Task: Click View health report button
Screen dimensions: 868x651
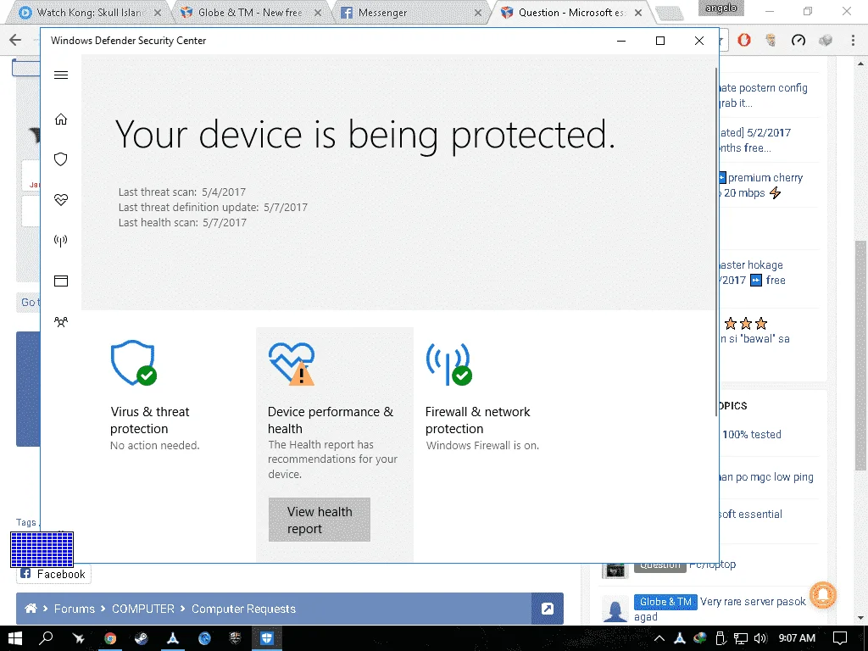Action: click(320, 520)
